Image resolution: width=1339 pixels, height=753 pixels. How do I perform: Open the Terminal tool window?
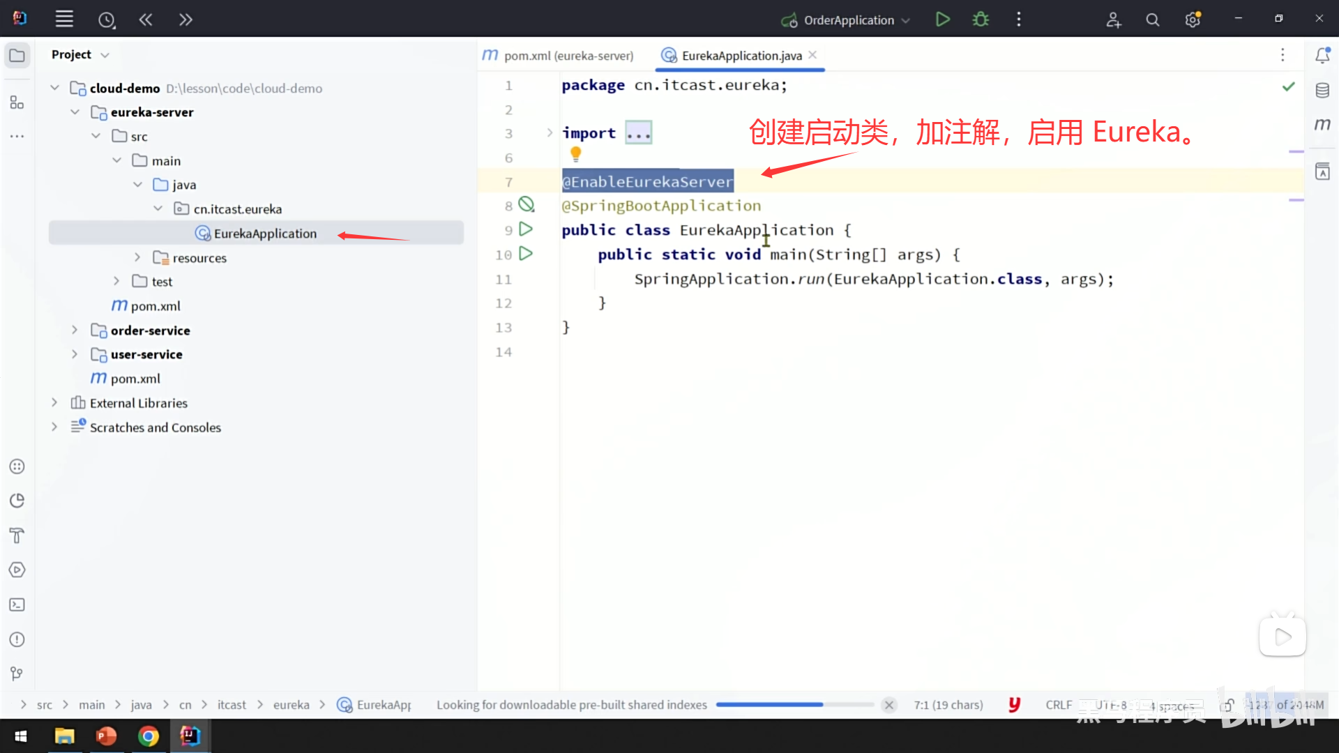point(17,604)
